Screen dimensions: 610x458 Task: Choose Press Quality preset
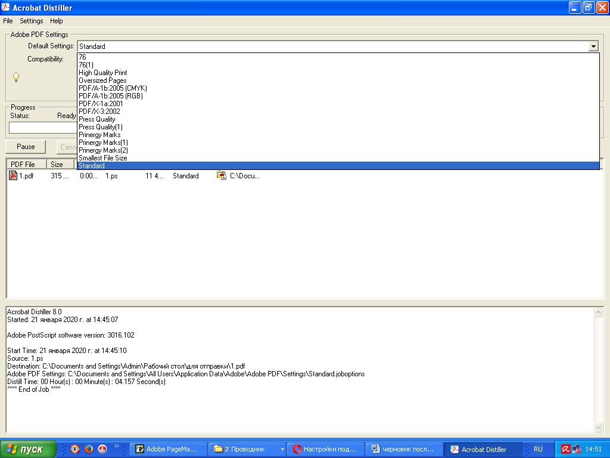pos(338,119)
